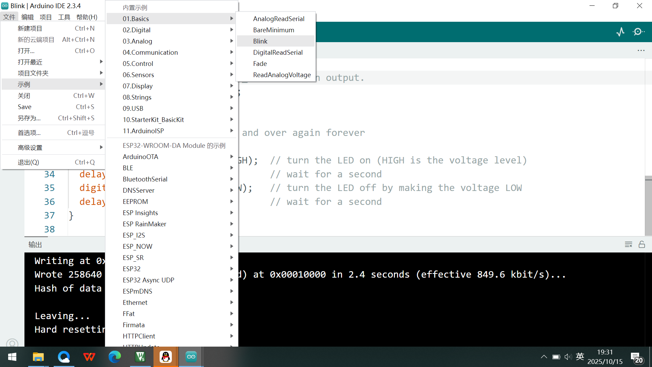
Task: Open File Explorer from taskbar
Action: (x=38, y=357)
